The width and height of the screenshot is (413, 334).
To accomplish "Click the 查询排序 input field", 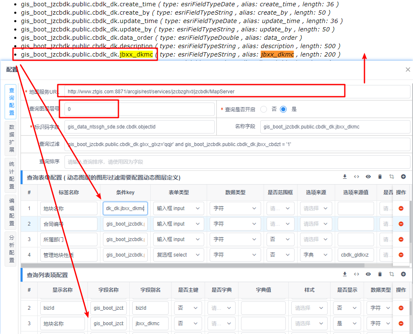I will (236, 162).
